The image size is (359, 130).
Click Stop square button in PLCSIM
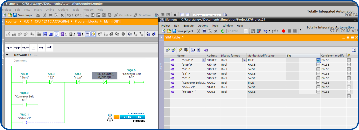coord(289,31)
